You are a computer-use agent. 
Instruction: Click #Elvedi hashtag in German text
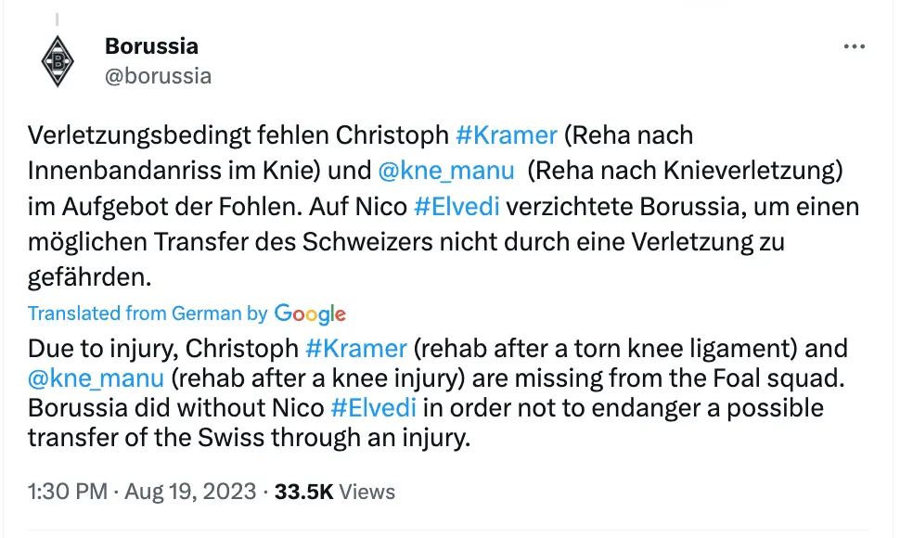tap(456, 206)
